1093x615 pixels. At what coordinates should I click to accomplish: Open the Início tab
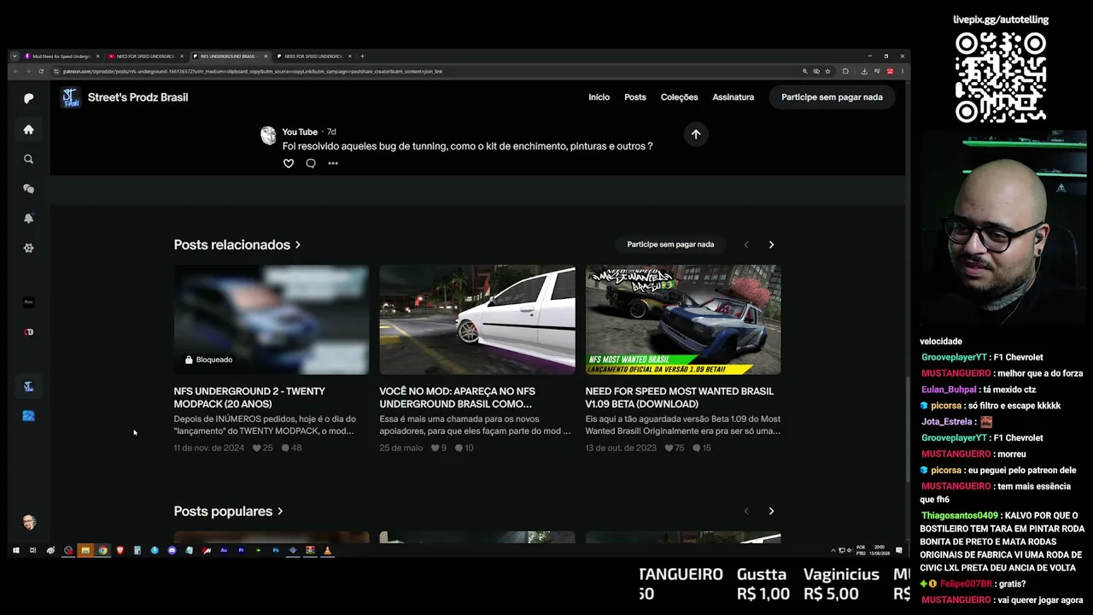pos(599,97)
